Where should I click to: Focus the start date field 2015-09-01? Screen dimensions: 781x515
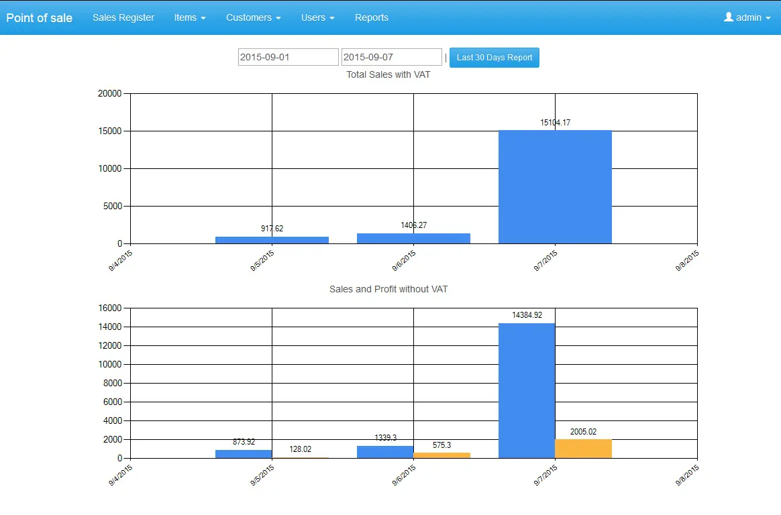(289, 57)
